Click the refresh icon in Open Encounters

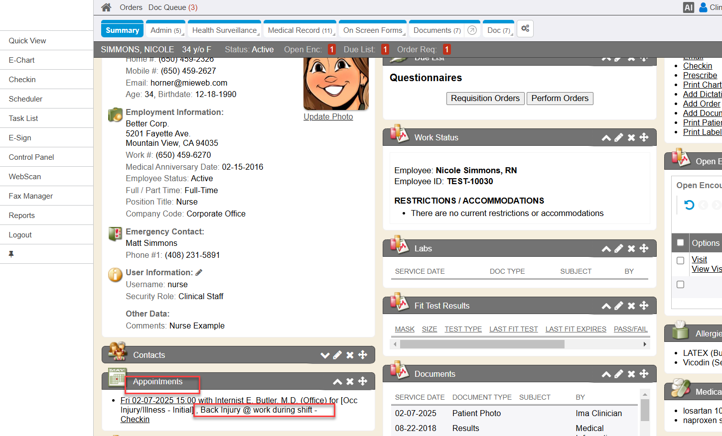(x=689, y=205)
